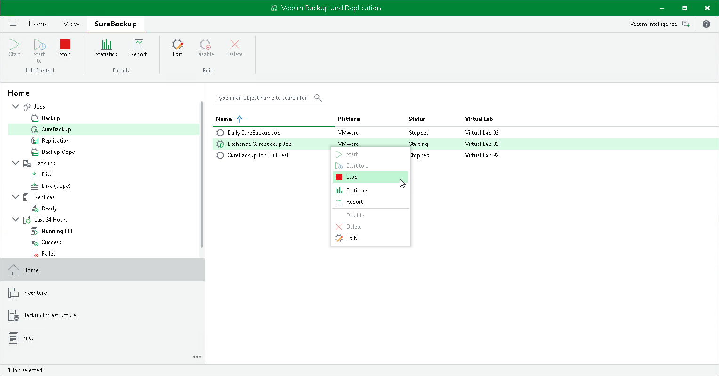Select Running (1) under Last 24 Hours
Image resolution: width=719 pixels, height=376 pixels.
[56, 231]
